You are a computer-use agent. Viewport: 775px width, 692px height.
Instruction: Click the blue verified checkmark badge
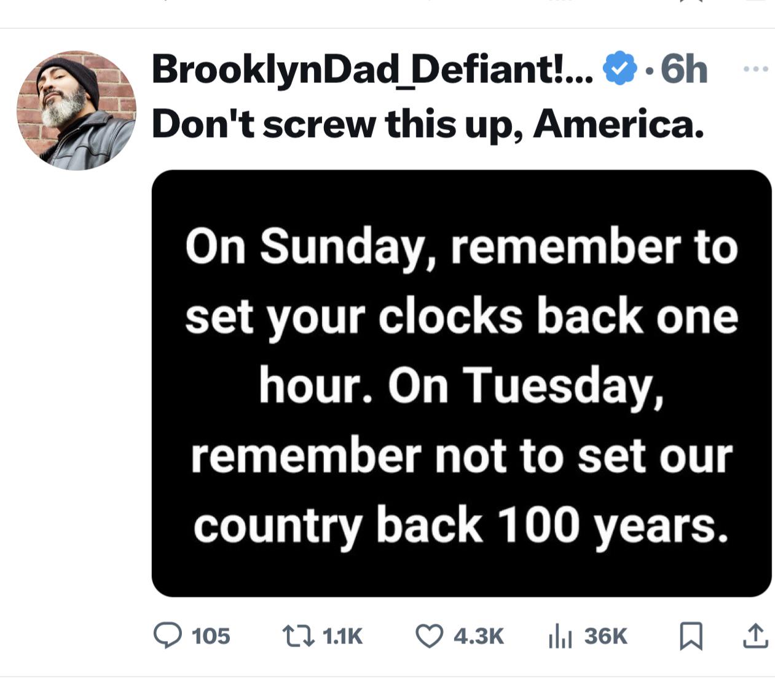pyautogui.click(x=620, y=69)
